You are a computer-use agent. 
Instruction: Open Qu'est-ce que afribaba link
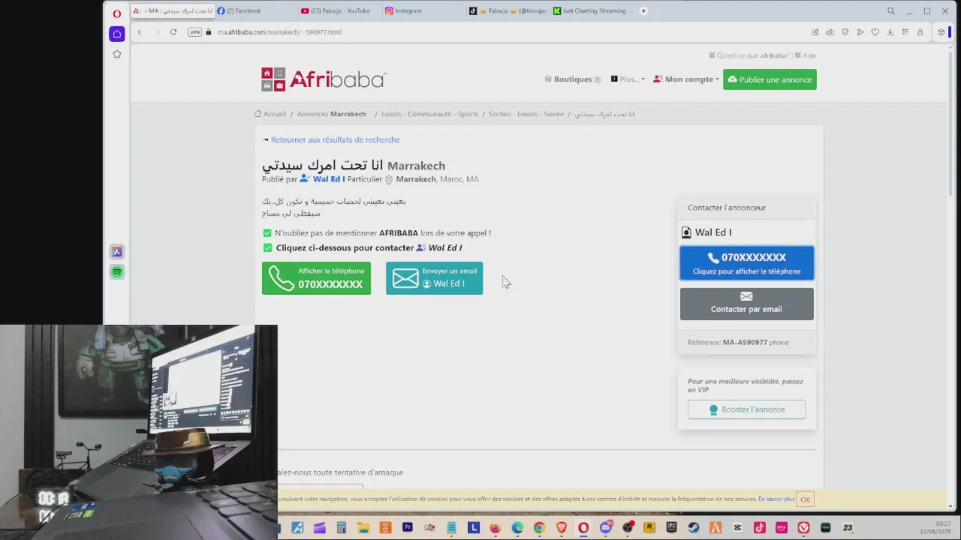click(x=749, y=55)
